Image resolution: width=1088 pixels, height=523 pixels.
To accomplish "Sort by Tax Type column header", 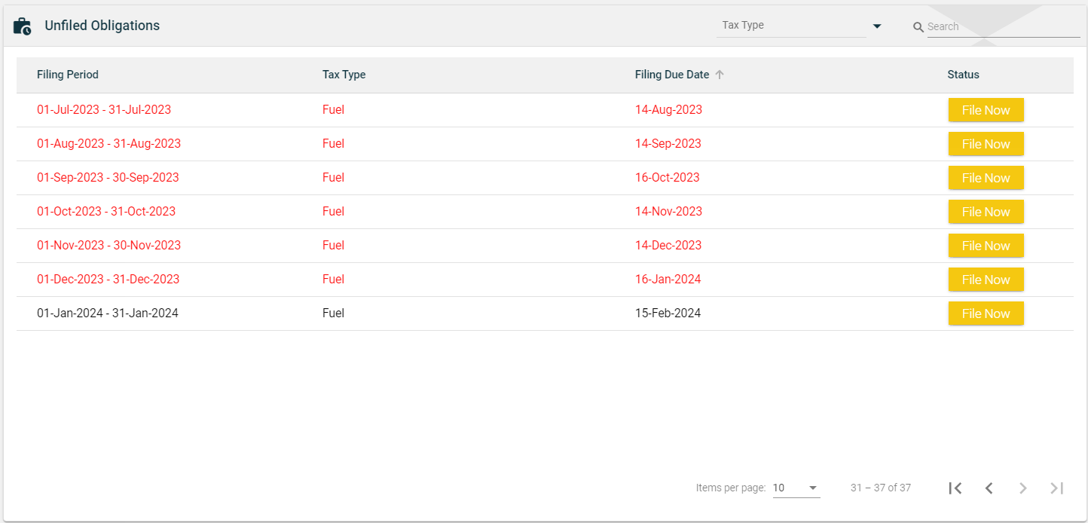I will point(344,75).
